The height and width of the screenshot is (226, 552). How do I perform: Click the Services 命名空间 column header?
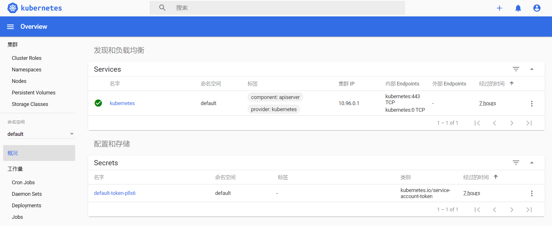click(x=211, y=84)
